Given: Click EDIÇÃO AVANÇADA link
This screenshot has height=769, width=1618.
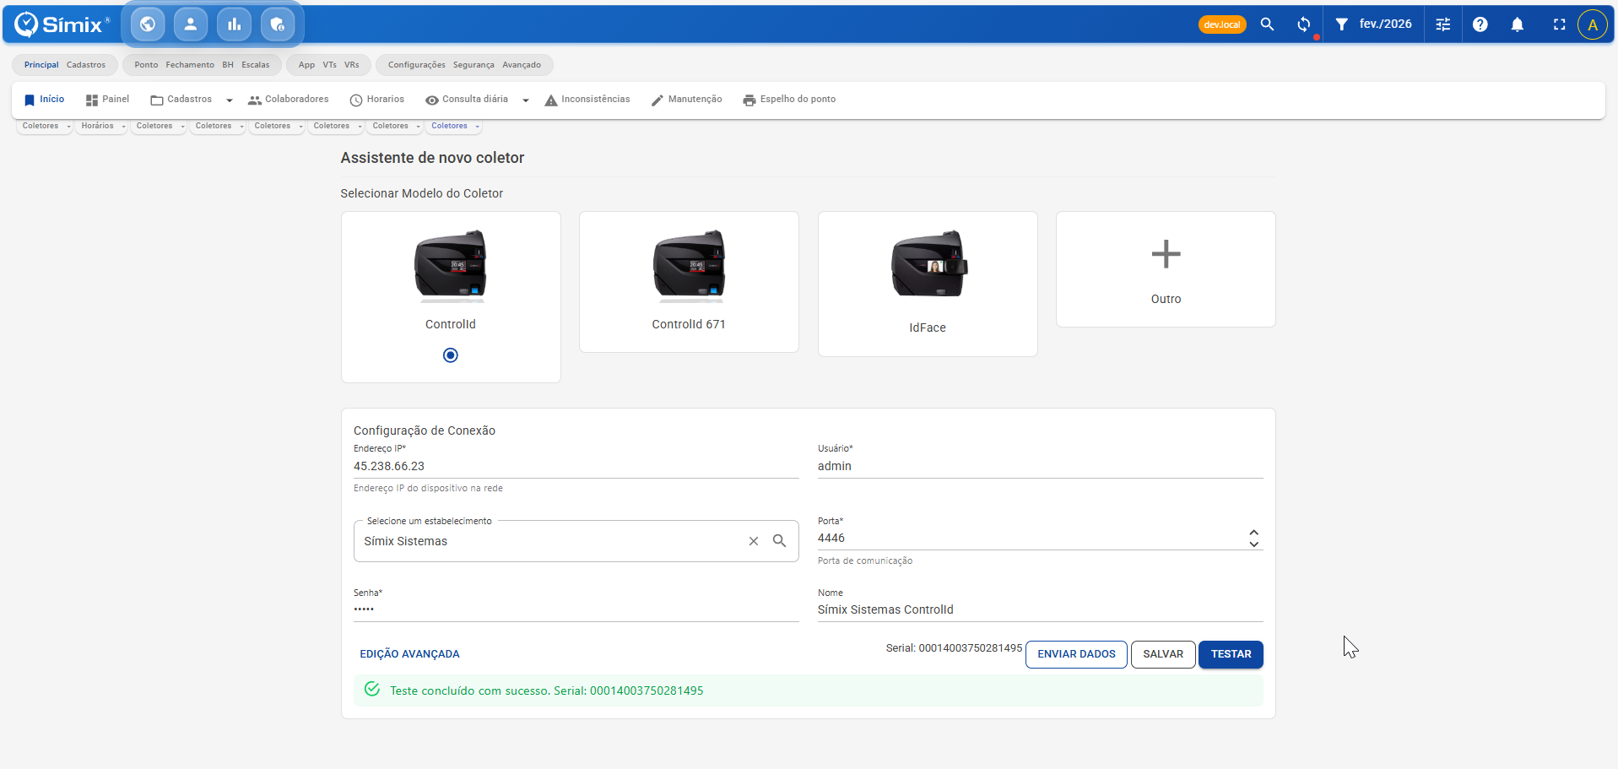Looking at the screenshot, I should coord(409,654).
